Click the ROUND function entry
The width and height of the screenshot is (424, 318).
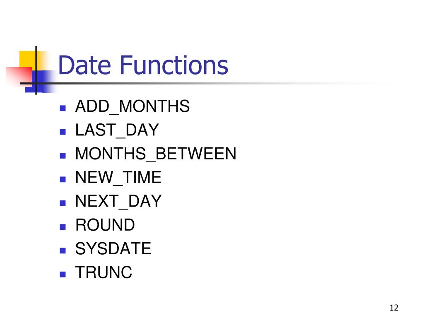click(105, 225)
